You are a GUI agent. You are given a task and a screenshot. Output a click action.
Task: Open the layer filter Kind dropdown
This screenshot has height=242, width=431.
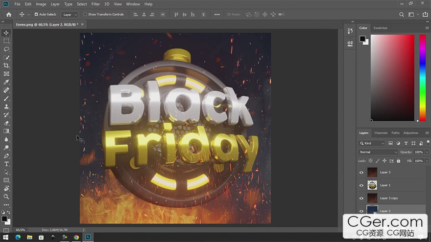(x=372, y=143)
